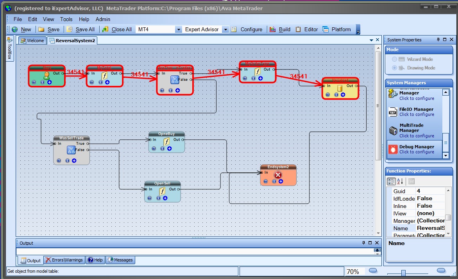The width and height of the screenshot is (458, 279).
Task: Click the person icon in Start node
Action: point(47,76)
